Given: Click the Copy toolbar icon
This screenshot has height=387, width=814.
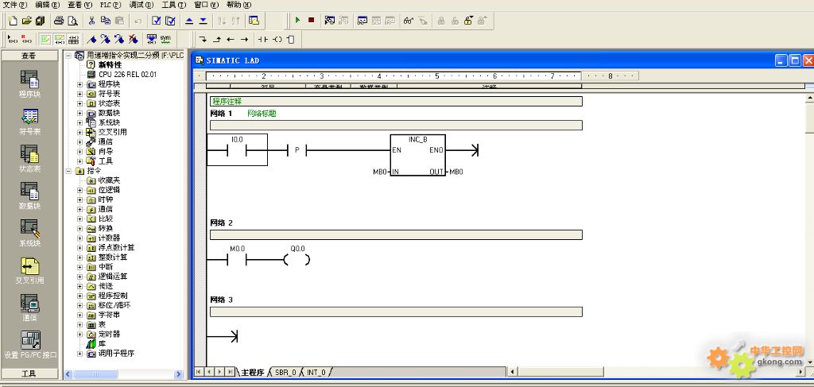Looking at the screenshot, I should pos(106,21).
